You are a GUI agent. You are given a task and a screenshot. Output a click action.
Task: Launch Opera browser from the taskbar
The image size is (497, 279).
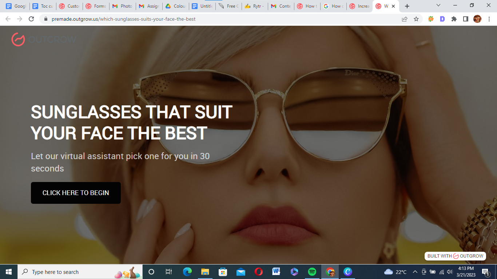[x=259, y=272]
